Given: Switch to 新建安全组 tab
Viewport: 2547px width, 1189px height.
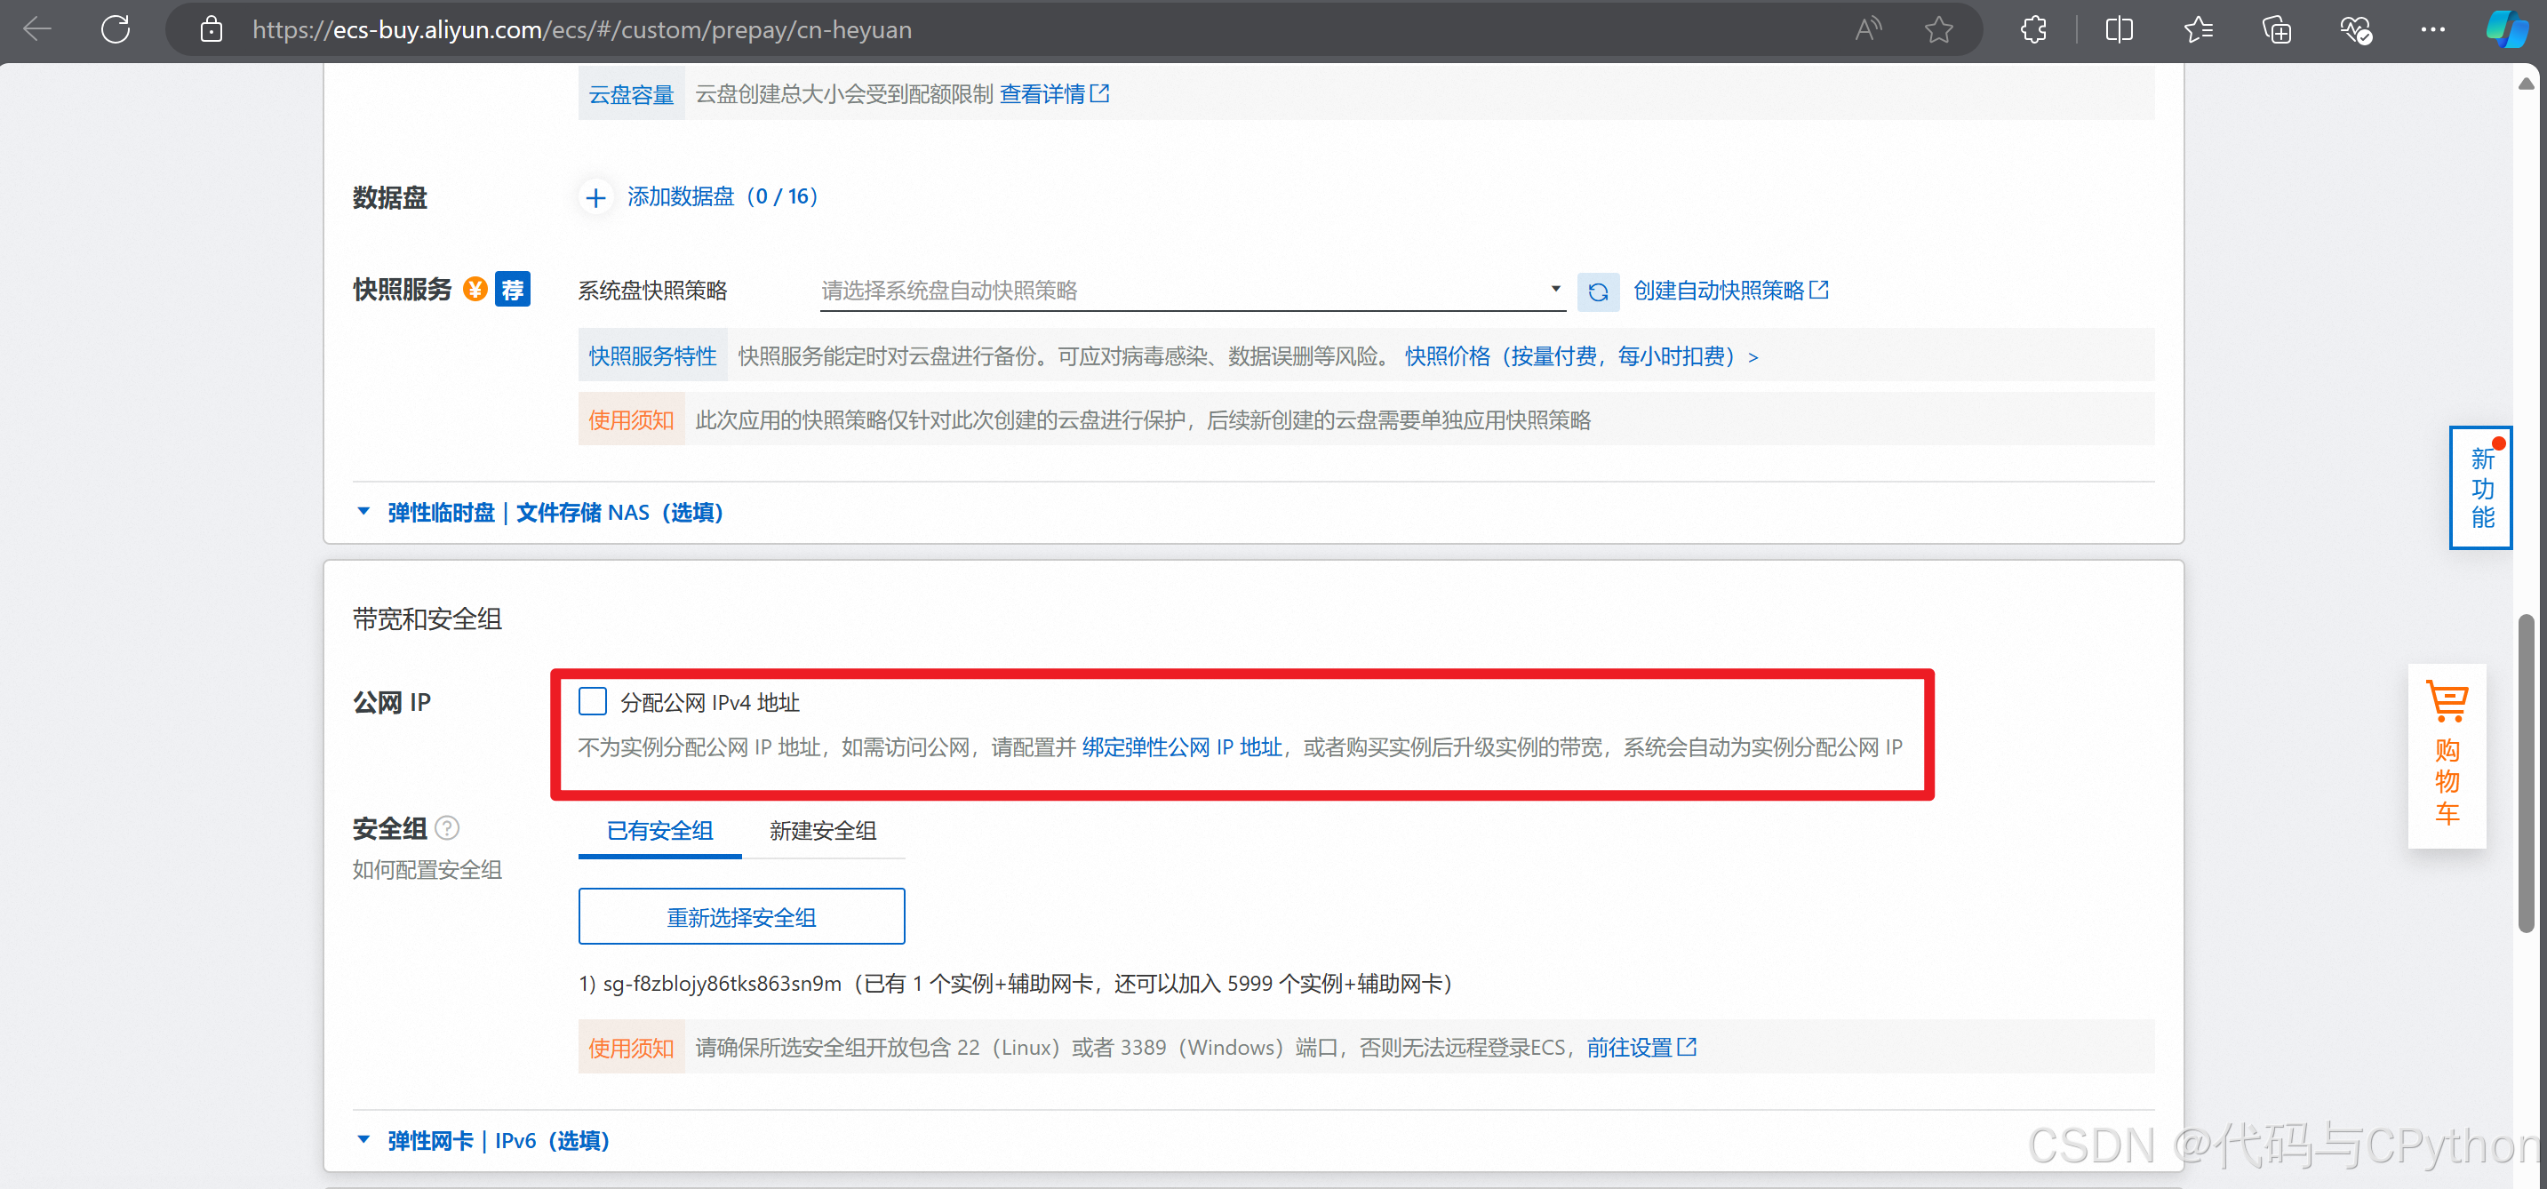Looking at the screenshot, I should (823, 830).
